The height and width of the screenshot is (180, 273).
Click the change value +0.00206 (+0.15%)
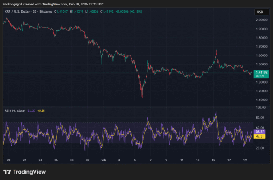(129, 12)
